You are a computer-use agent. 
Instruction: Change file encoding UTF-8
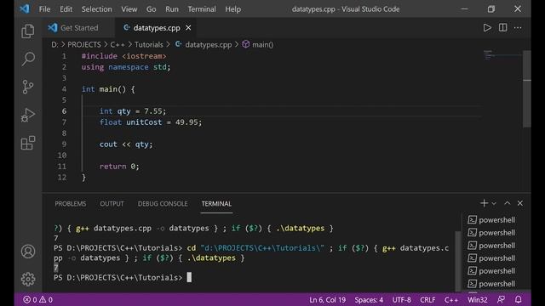[x=401, y=300]
